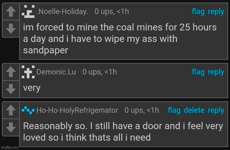Open Ho-Ho-HolyRefrigemator username profile
The image size is (230, 150).
pyautogui.click(x=77, y=110)
